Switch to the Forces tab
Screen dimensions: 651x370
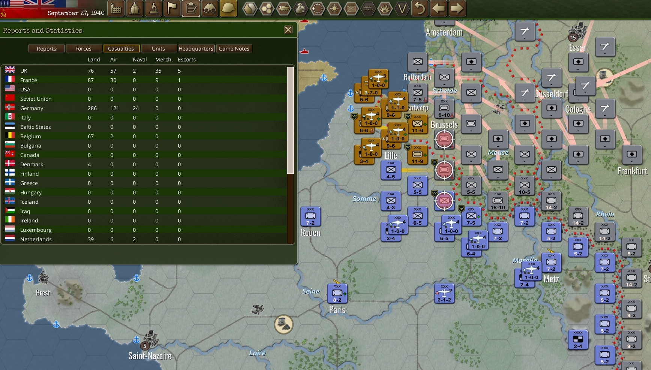pos(83,49)
